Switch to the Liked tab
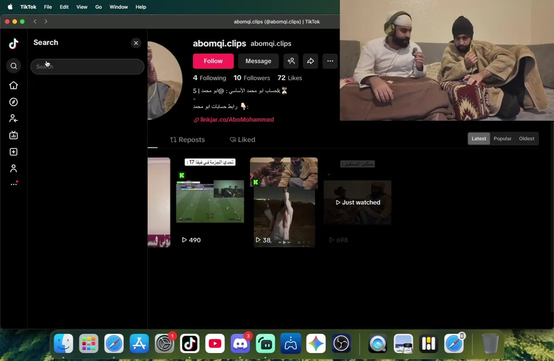The image size is (554, 361). click(242, 139)
